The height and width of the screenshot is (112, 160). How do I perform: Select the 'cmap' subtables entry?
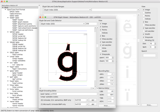19,60
